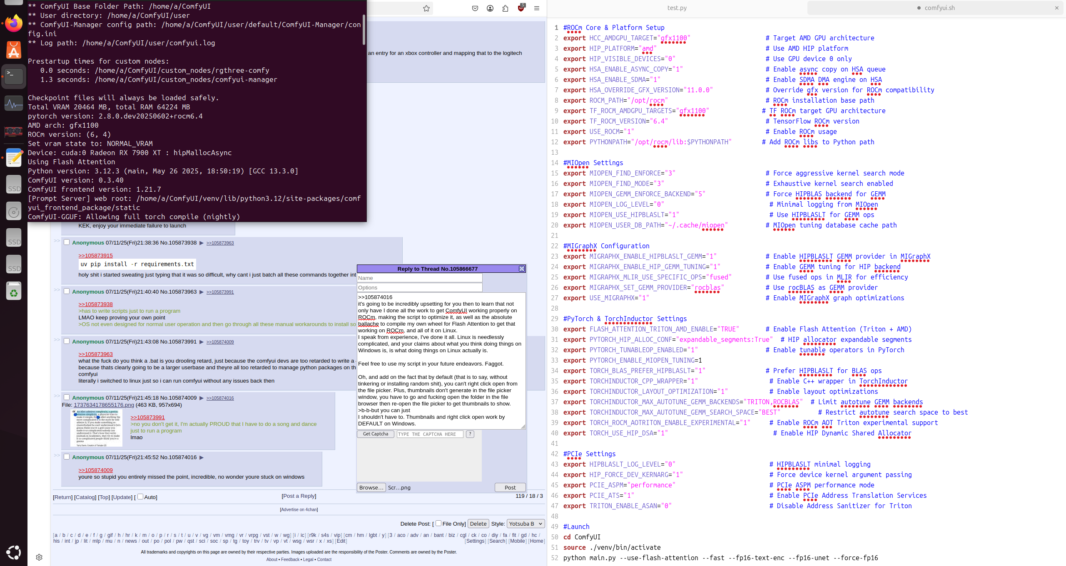Image resolution: width=1066 pixels, height=566 pixels.
Task: Click into the reply comment text area
Action: [x=441, y=361]
